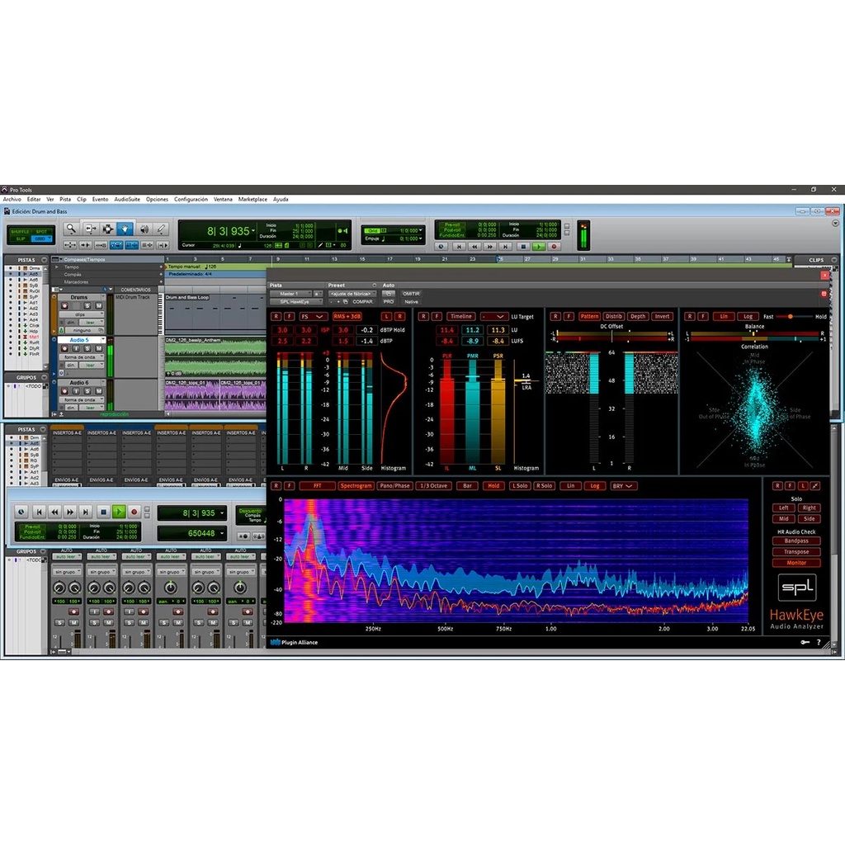845x845 pixels.
Task: Open the PISTAS list menu button
Action: (x=45, y=260)
